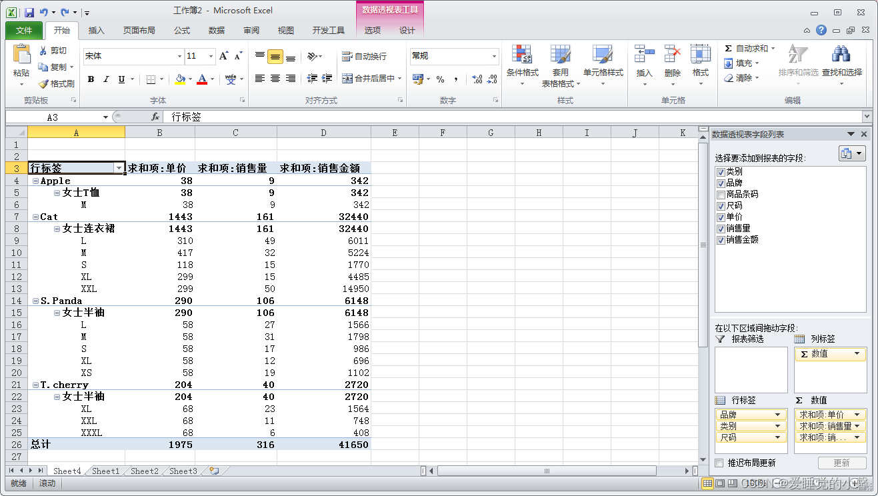878x496 pixels.
Task: Switch to the 数据 ribbon tab
Action: (217, 30)
